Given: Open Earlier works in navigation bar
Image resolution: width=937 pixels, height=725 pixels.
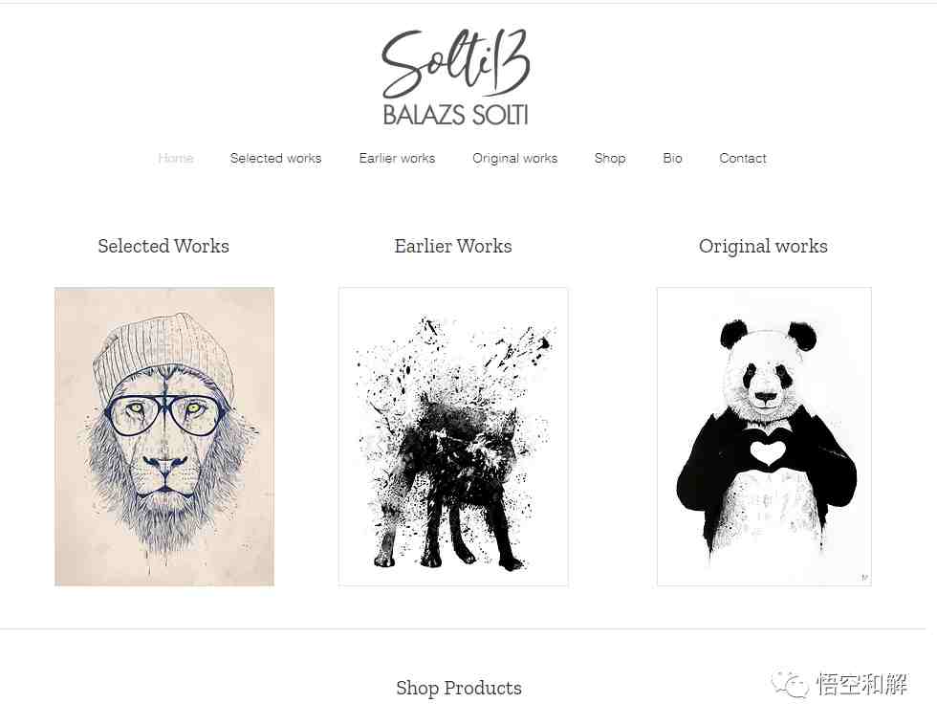Looking at the screenshot, I should [397, 159].
